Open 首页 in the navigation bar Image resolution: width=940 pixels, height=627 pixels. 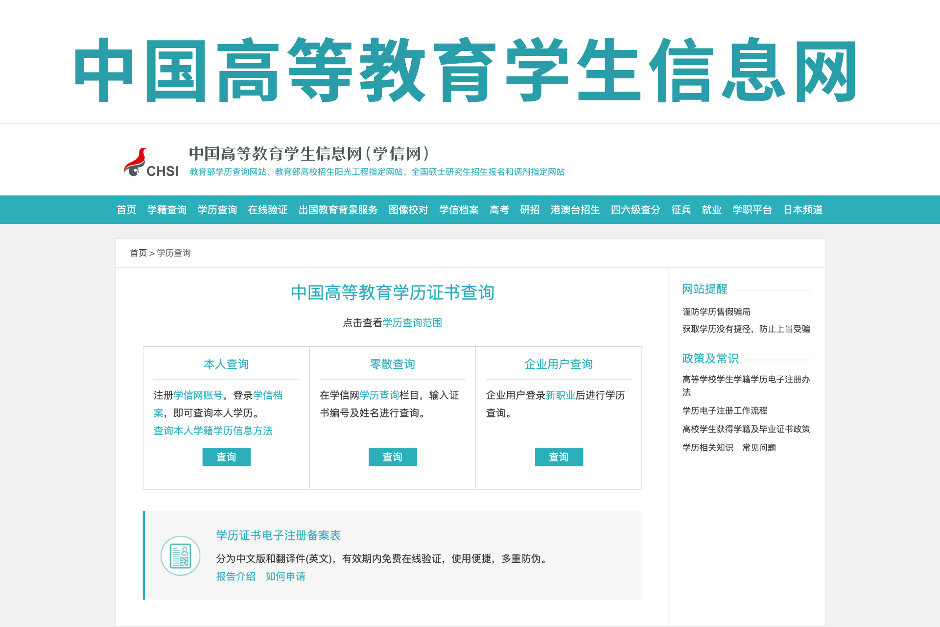click(x=126, y=210)
